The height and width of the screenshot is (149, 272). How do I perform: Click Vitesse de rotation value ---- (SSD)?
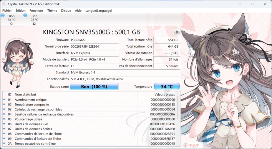pos(167,53)
